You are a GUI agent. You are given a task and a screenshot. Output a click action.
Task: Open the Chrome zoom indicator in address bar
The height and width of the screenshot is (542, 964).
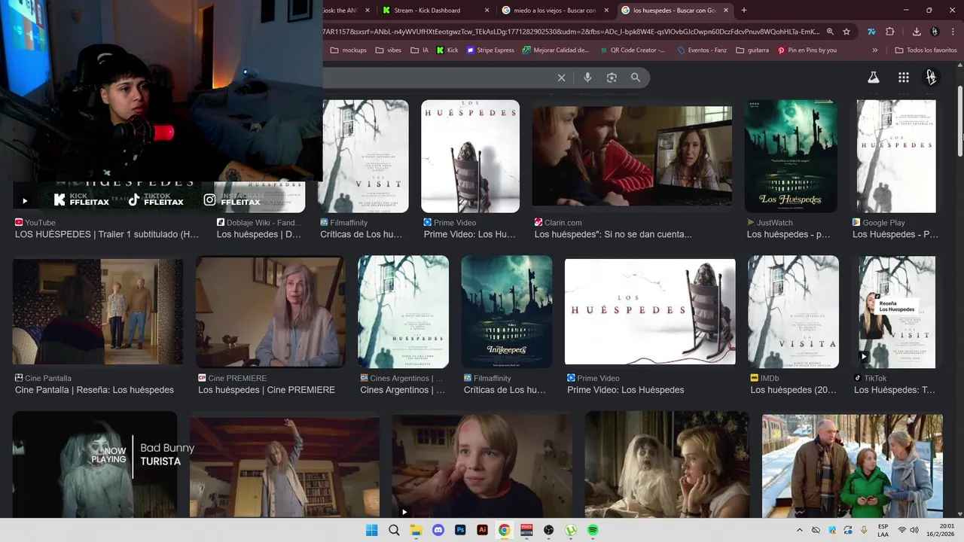coord(830,32)
